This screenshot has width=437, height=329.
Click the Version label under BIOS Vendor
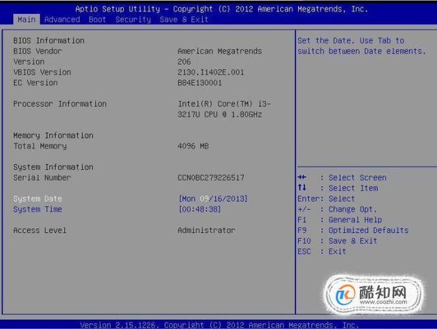point(29,62)
